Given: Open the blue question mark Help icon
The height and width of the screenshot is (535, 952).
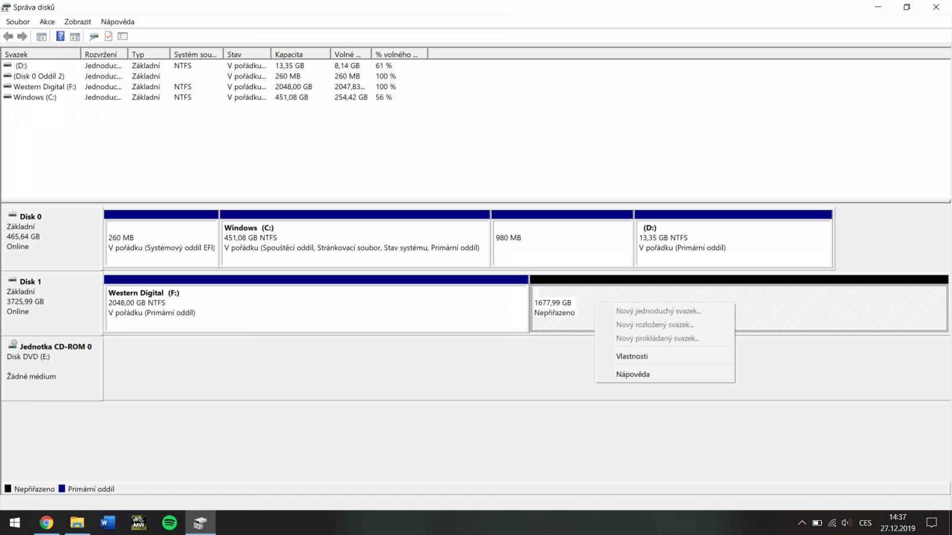Looking at the screenshot, I should tap(60, 36).
